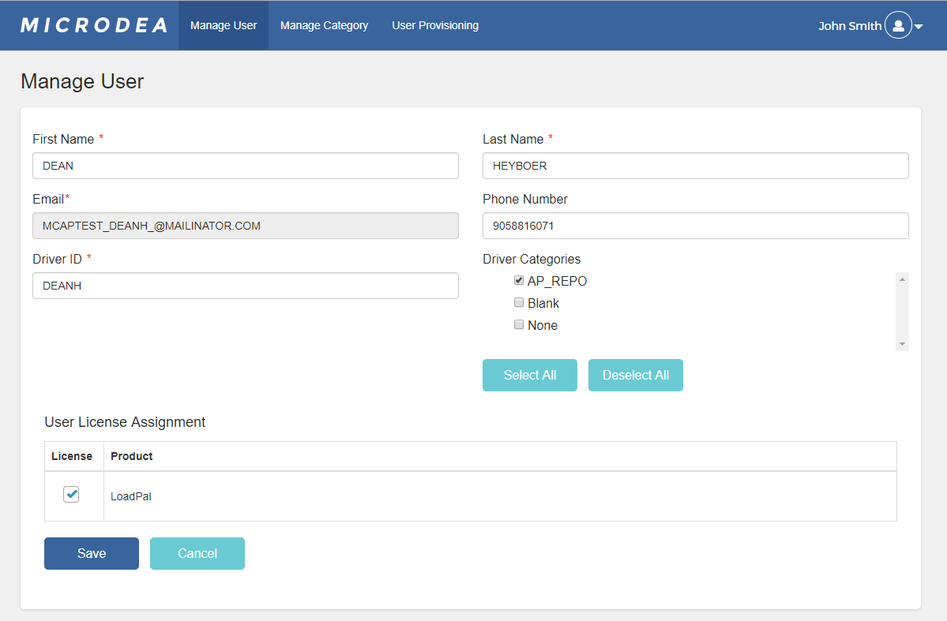
Task: Check the Blank driver category
Action: (x=519, y=302)
